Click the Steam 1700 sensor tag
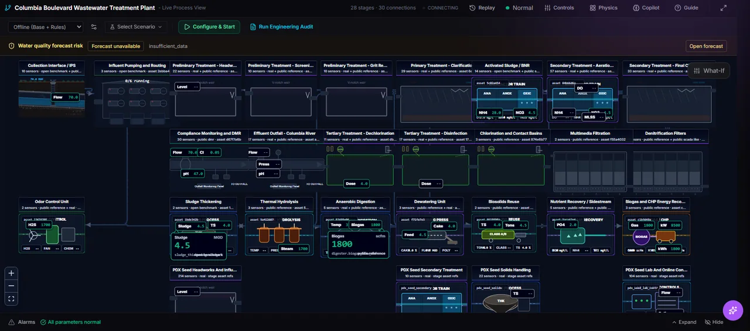This screenshot has height=331, width=750. 295,248
